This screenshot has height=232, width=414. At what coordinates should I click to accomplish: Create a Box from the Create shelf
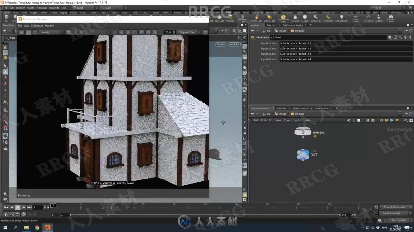6,19
